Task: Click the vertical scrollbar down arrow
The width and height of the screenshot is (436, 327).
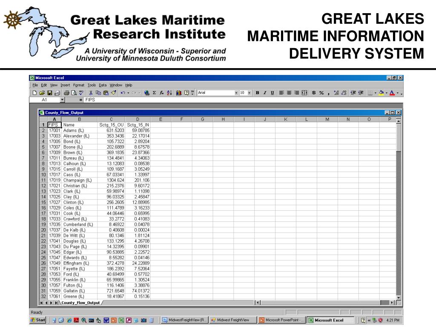Action: click(x=399, y=298)
